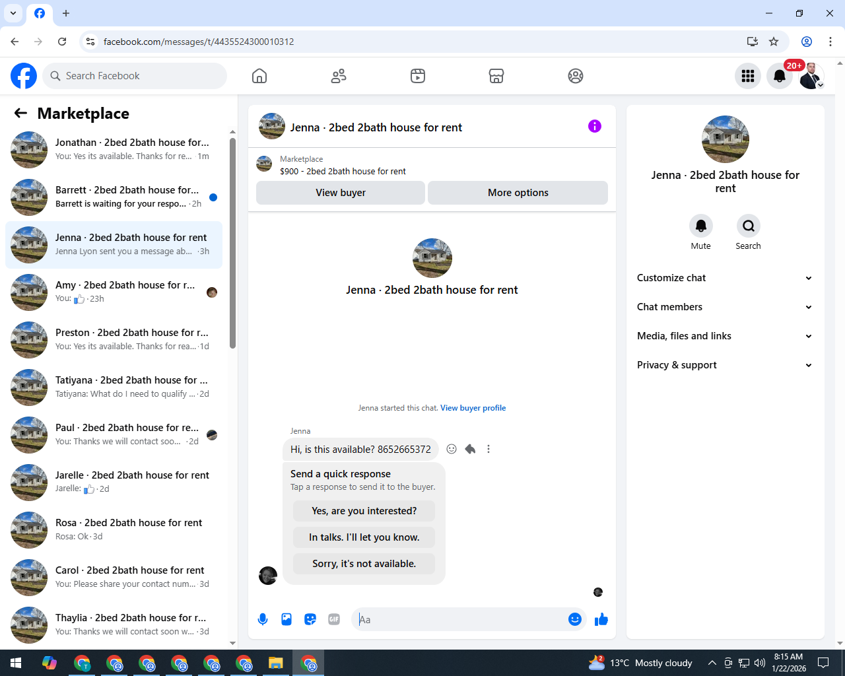Open conversation information purple icon
Viewport: 845px width, 676px height.
click(x=595, y=126)
